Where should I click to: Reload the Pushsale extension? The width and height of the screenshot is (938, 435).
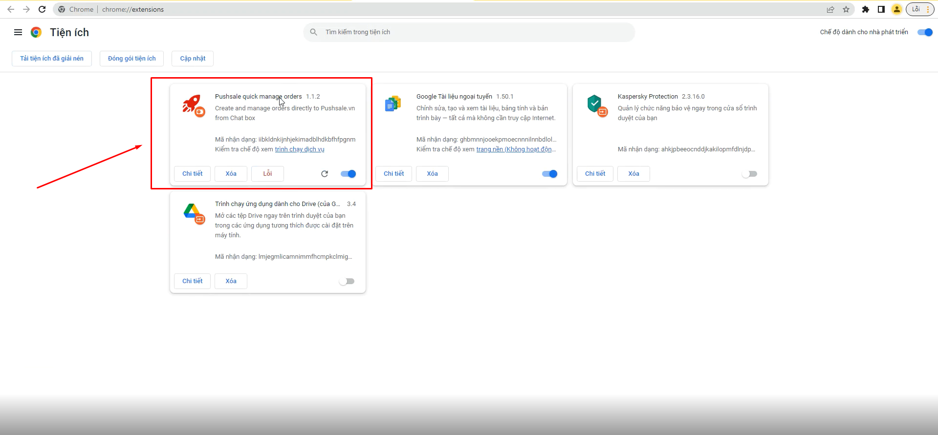tap(325, 174)
